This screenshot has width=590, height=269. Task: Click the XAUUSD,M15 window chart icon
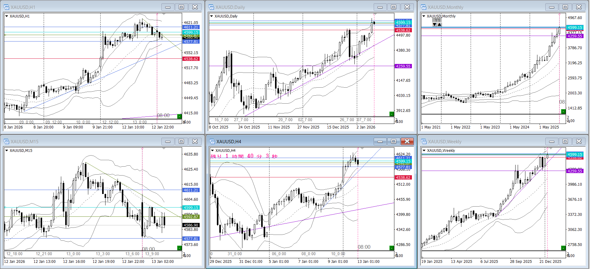[6, 141]
